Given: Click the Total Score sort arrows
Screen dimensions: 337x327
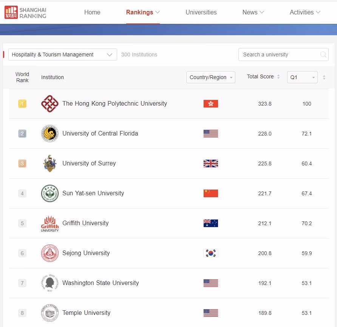Looking at the screenshot, I should pyautogui.click(x=277, y=76).
